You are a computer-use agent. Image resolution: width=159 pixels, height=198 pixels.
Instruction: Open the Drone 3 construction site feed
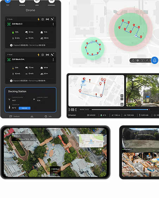coord(141,164)
